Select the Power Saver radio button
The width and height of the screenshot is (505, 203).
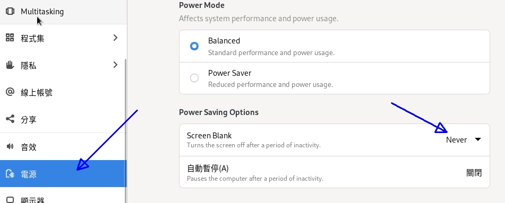[194, 78]
